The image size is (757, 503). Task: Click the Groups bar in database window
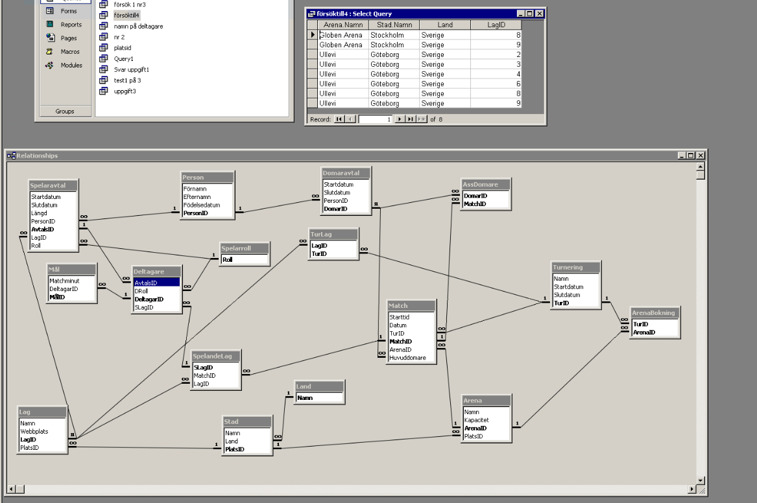coord(65,111)
